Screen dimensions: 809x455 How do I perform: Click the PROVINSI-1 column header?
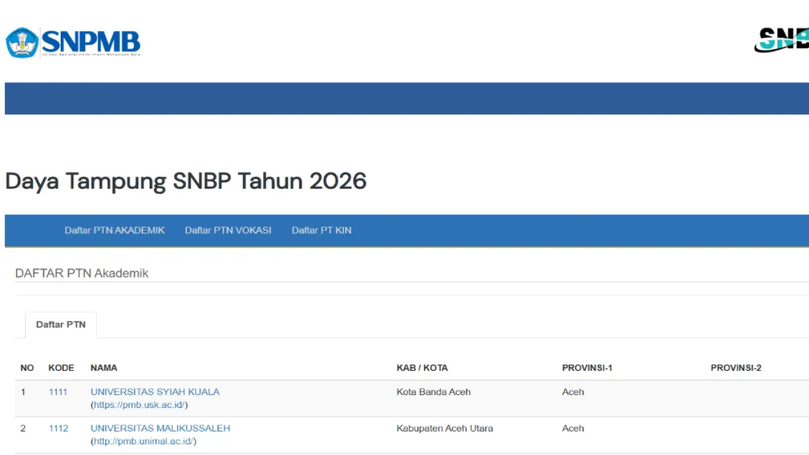click(x=587, y=368)
